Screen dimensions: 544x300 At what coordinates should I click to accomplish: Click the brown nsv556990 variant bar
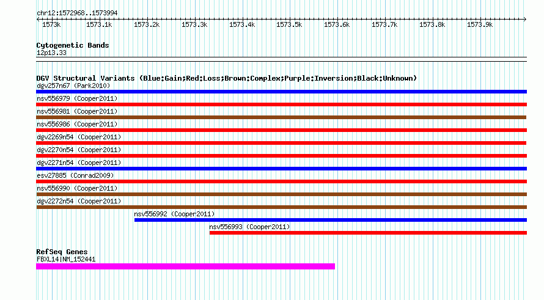coord(281,194)
